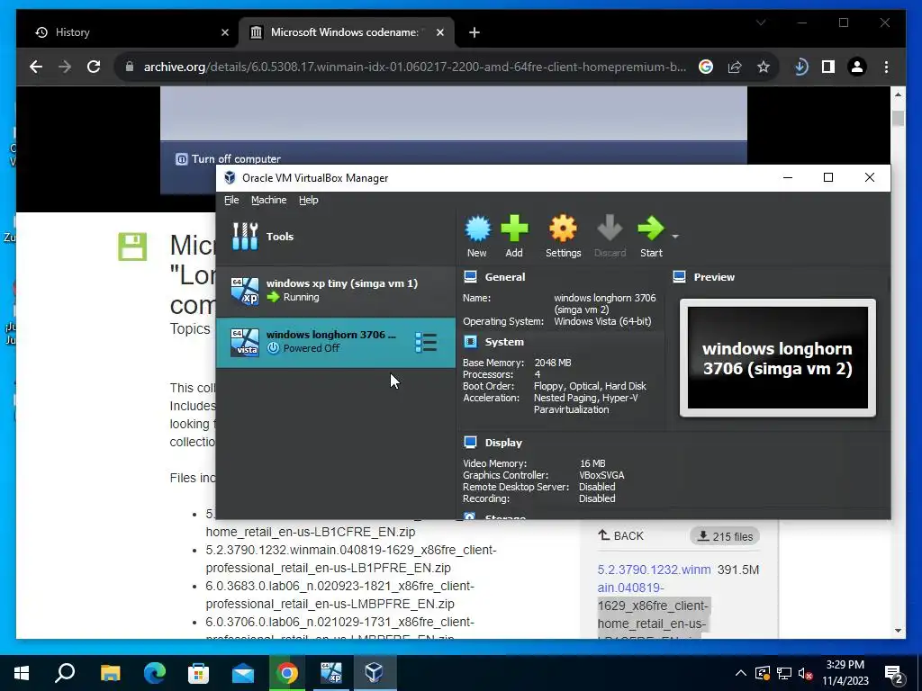Viewport: 922px width, 691px height.
Task: Click Turn off computer in page image
Action: [228, 159]
